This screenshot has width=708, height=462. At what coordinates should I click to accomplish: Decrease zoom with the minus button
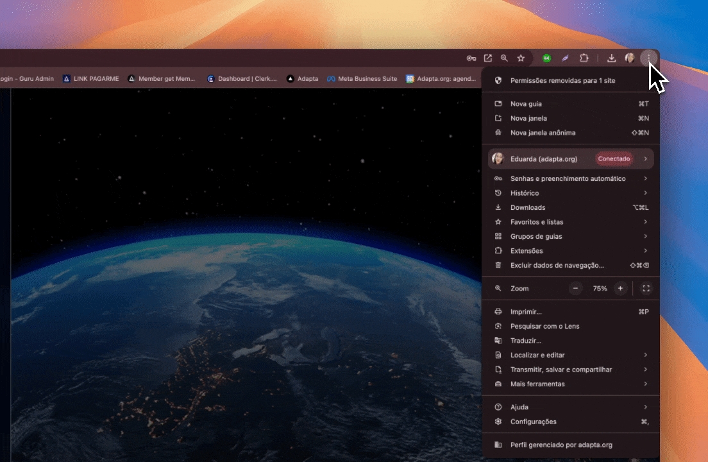tap(576, 289)
